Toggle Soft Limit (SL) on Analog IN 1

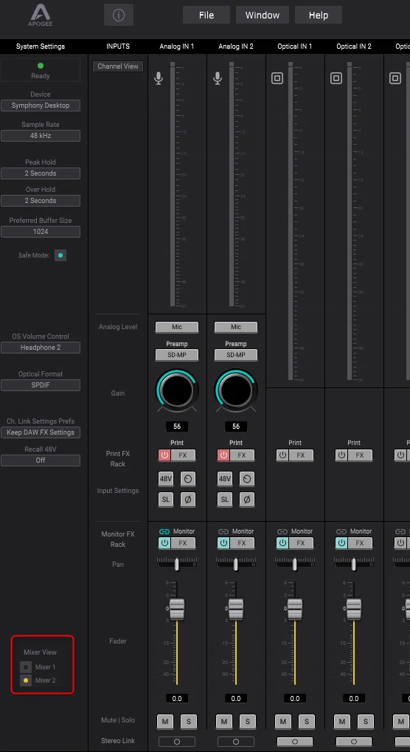click(166, 500)
